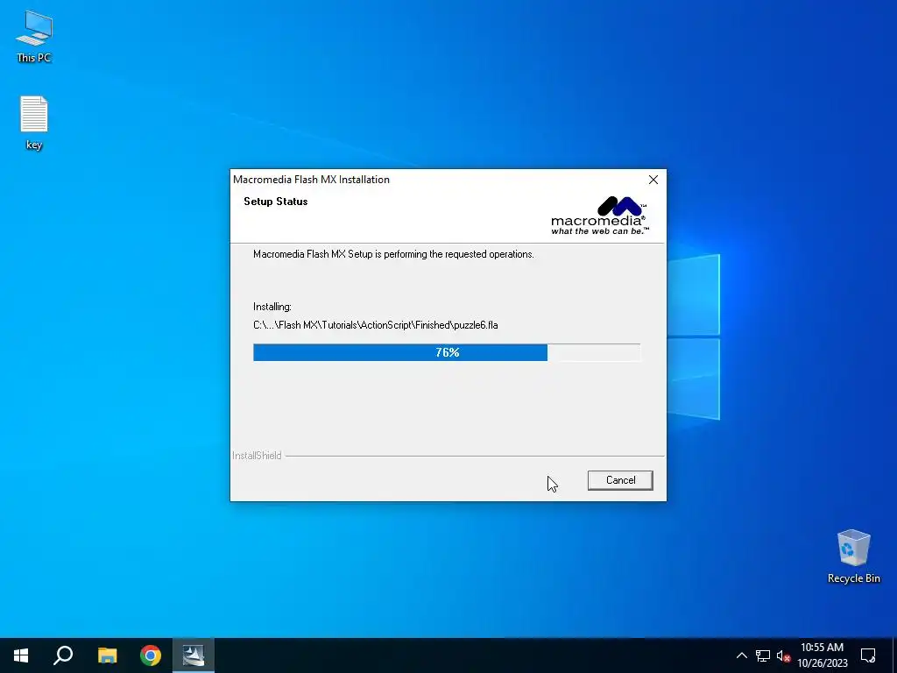Activate the installer taskbar icon
897x673 pixels.
[x=194, y=655]
